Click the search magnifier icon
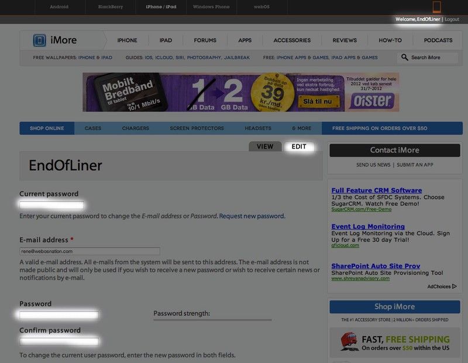This screenshot has width=468, height=363. 404,57
